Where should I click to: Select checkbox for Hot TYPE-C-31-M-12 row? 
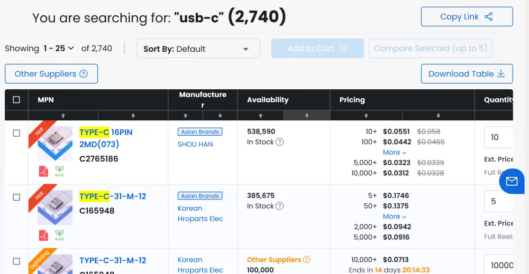[x=16, y=197]
